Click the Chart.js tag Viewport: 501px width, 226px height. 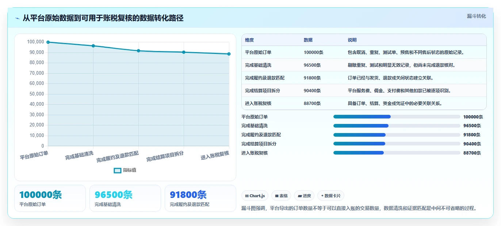255,196
